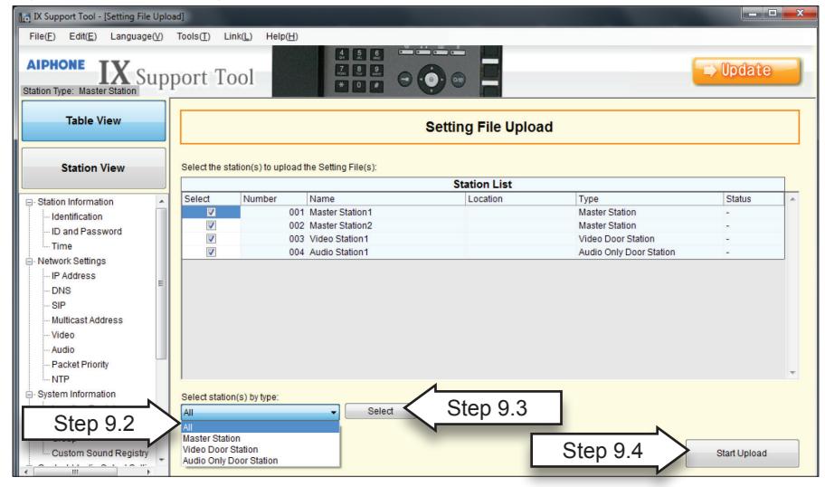
Task: Uncheck Video Station1 checkbox
Action: [x=211, y=238]
